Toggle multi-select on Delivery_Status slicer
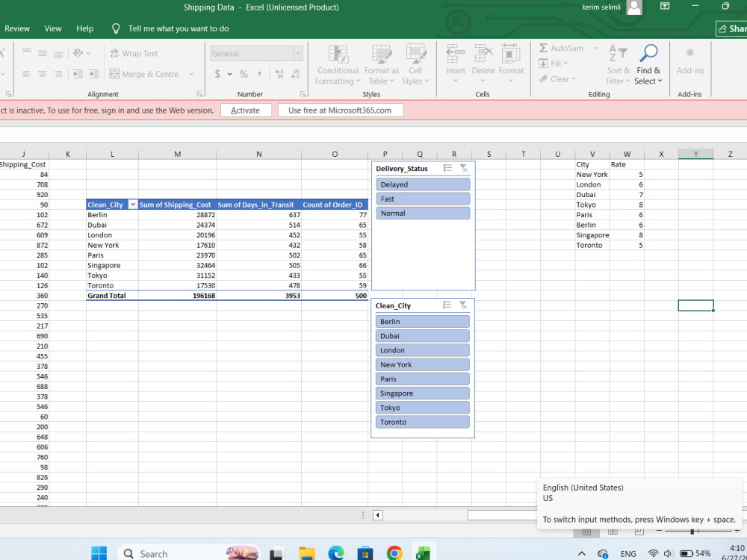The height and width of the screenshot is (560, 747). (447, 168)
